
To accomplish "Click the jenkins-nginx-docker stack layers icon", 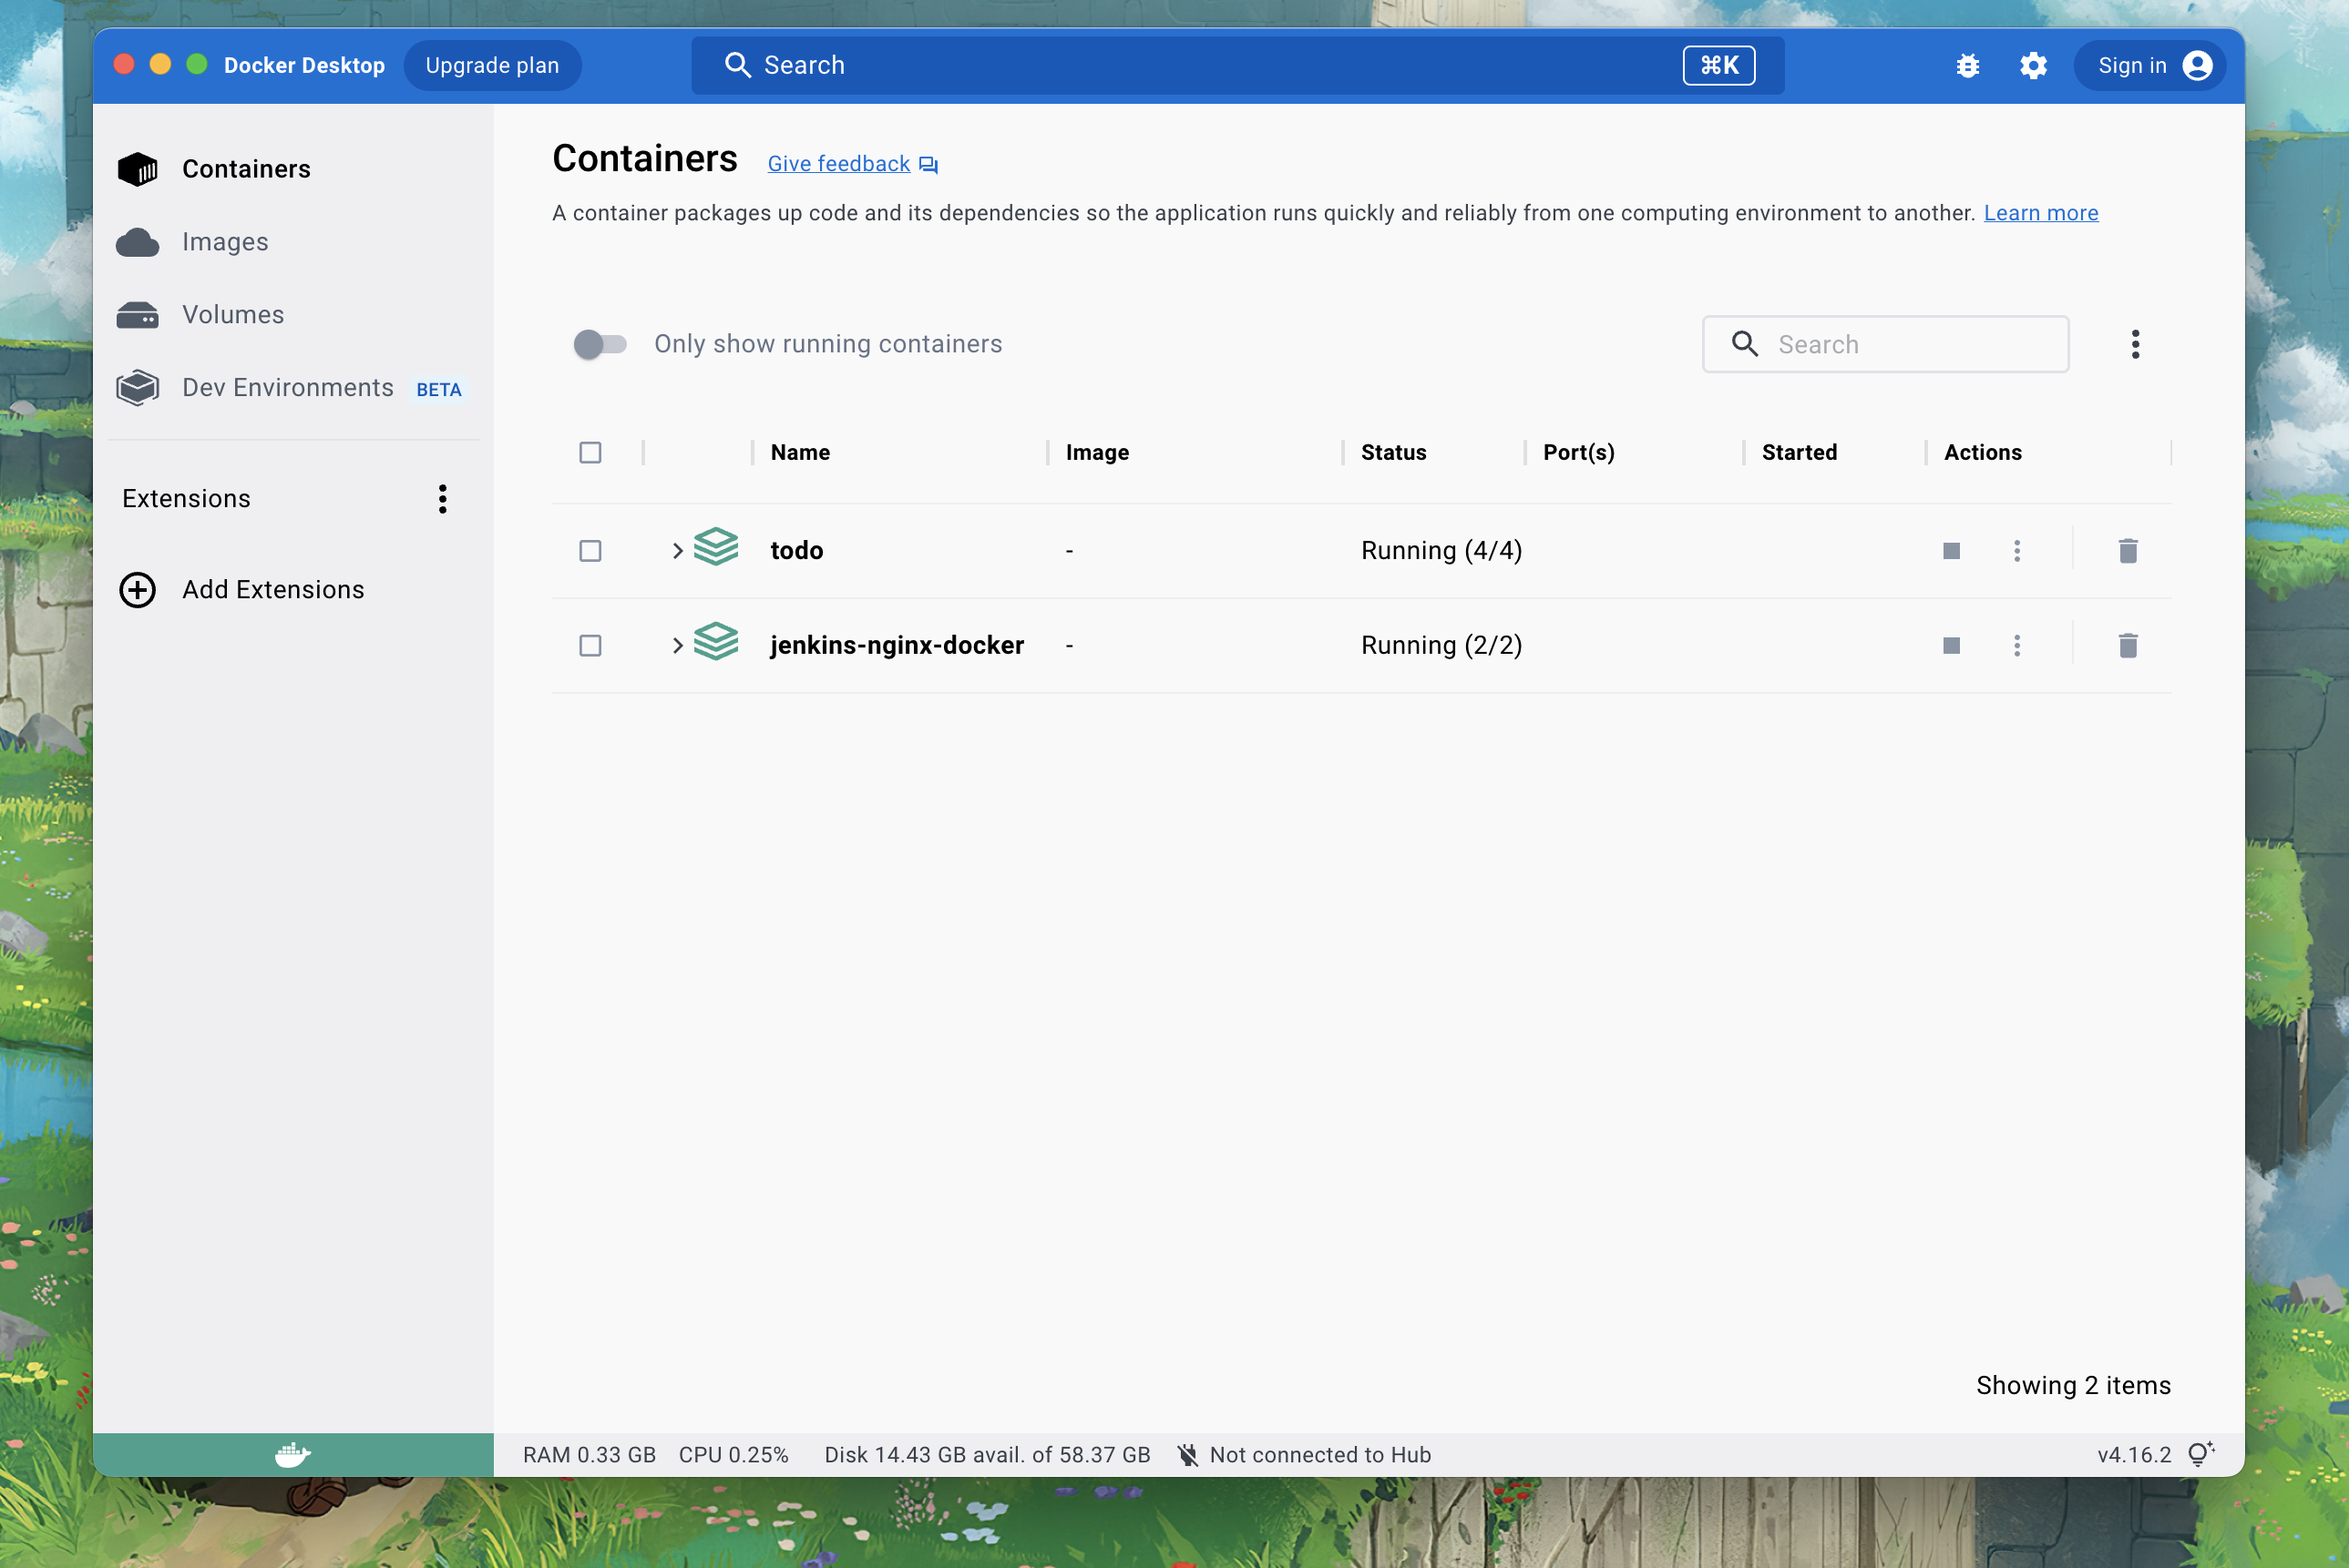I will coord(716,642).
